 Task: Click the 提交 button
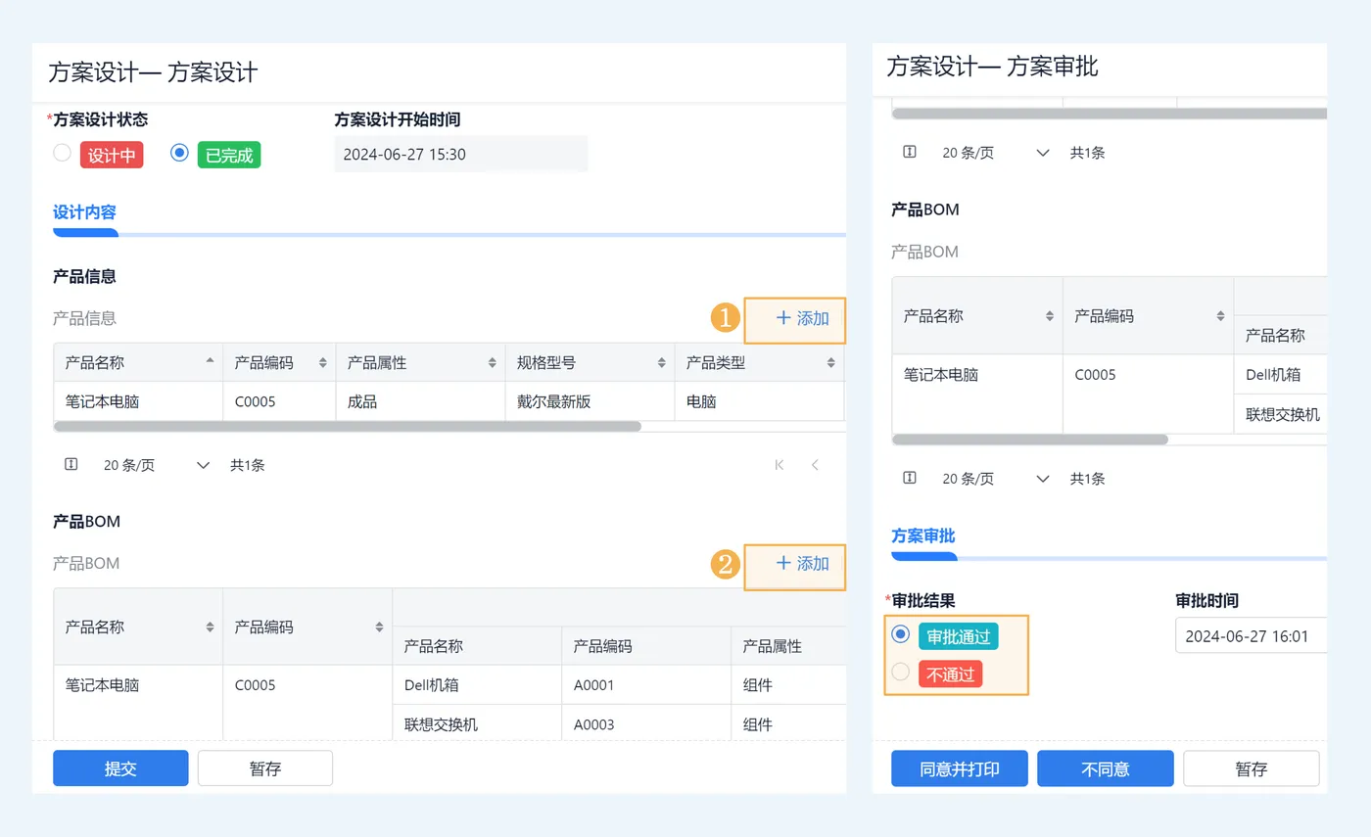120,768
